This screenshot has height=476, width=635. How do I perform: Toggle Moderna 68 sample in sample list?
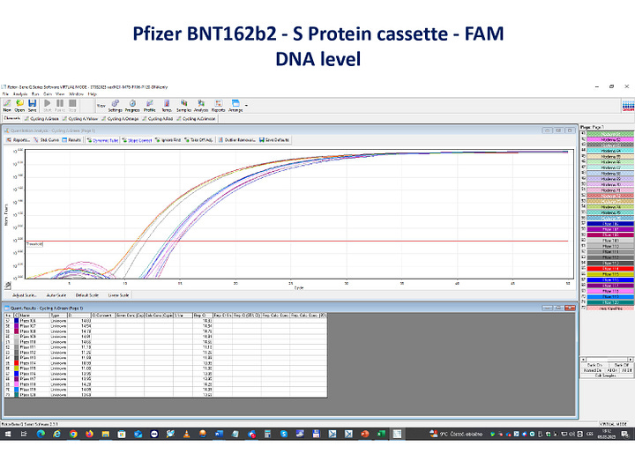pos(610,174)
